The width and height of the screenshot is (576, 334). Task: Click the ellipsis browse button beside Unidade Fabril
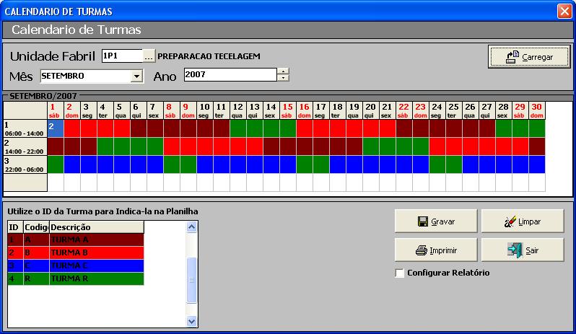[149, 56]
